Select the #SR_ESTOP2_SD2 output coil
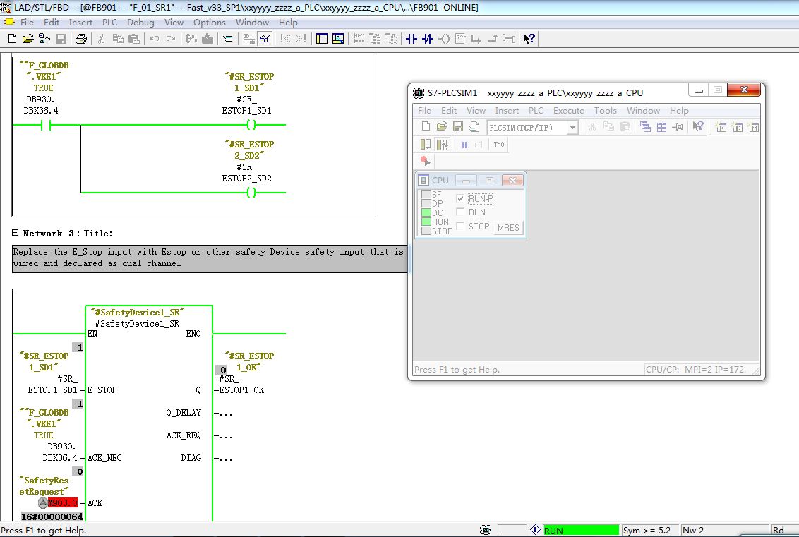 click(251, 193)
